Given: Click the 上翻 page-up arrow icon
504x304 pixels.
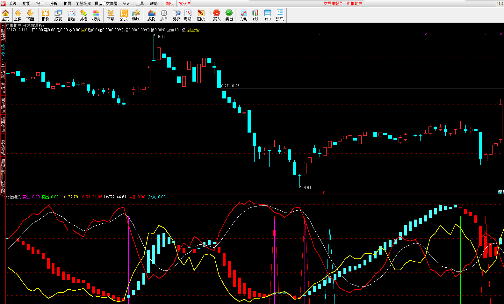Looking at the screenshot, I should tap(18, 15).
